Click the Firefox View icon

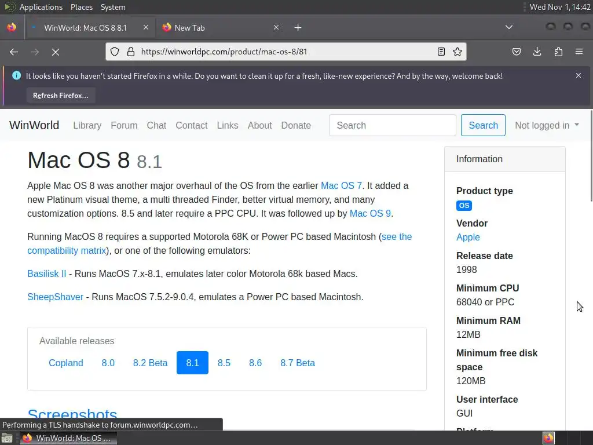tap(12, 27)
